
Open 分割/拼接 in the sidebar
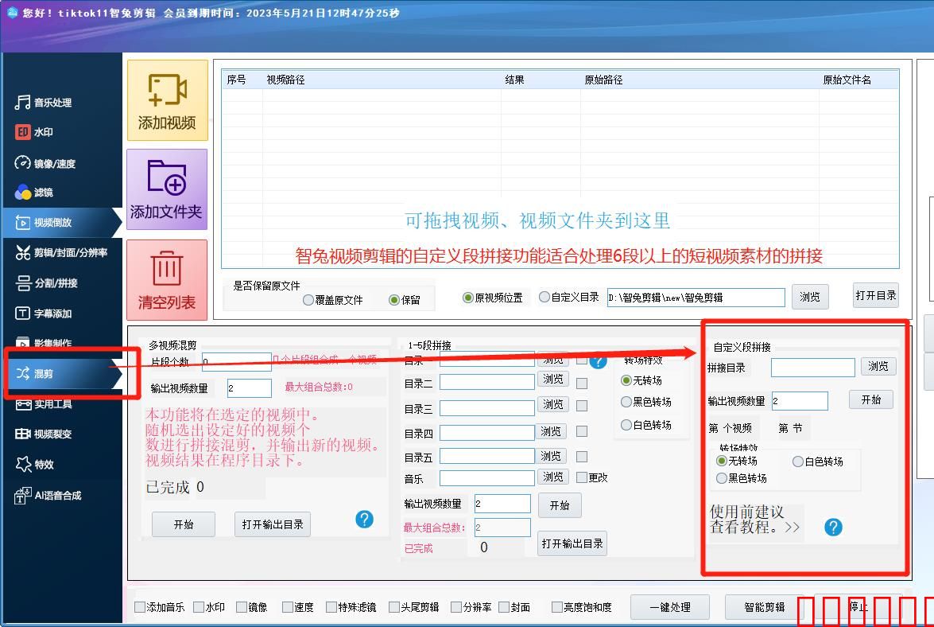[x=46, y=283]
